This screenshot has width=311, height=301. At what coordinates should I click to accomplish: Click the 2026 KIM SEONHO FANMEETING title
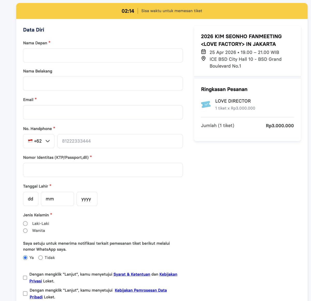pyautogui.click(x=241, y=40)
